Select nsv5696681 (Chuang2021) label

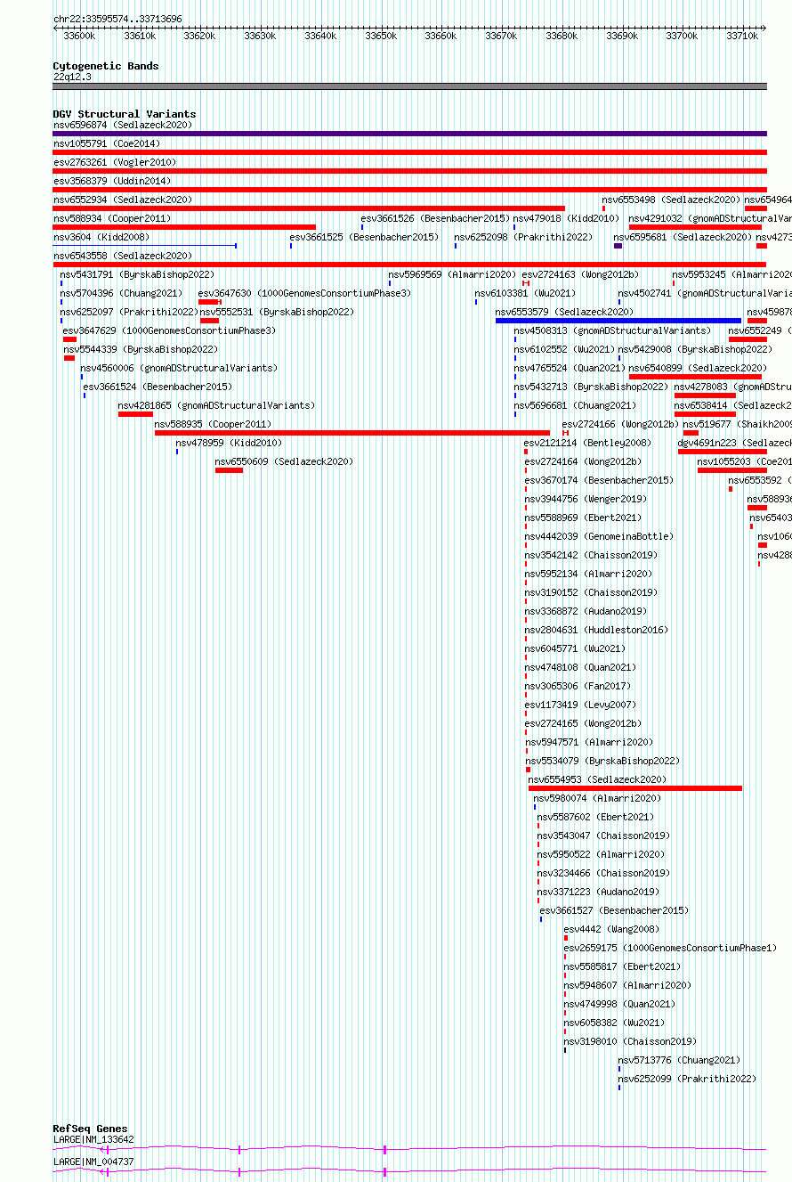click(575, 405)
